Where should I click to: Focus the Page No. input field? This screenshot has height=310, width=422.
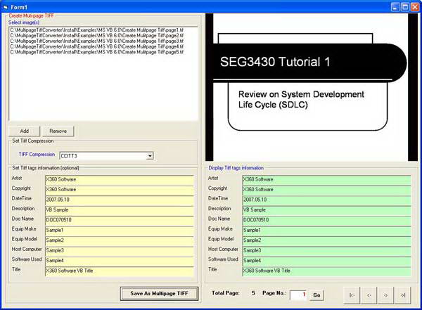click(x=298, y=295)
